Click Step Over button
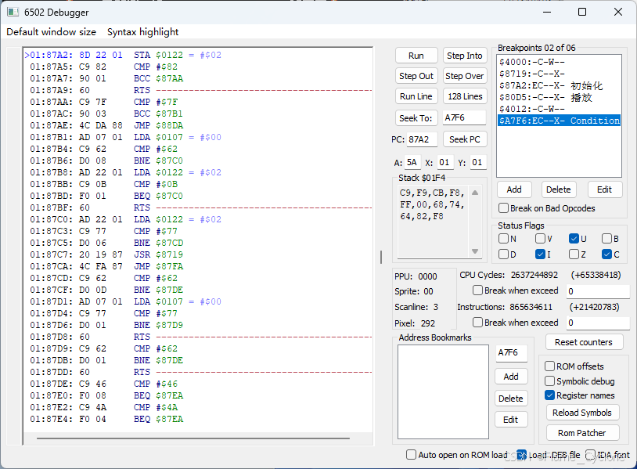 [464, 76]
